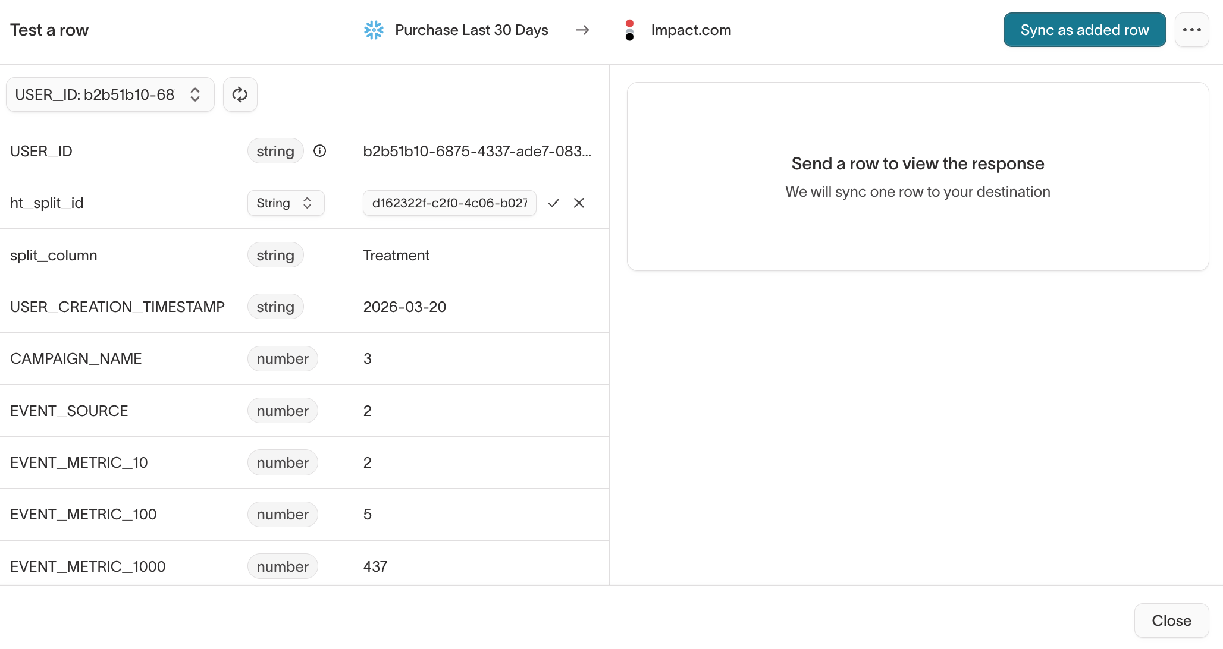Viewport: 1223px width, 649px height.
Task: Click the EVENT_METRIC_10 value 2
Action: click(368, 462)
